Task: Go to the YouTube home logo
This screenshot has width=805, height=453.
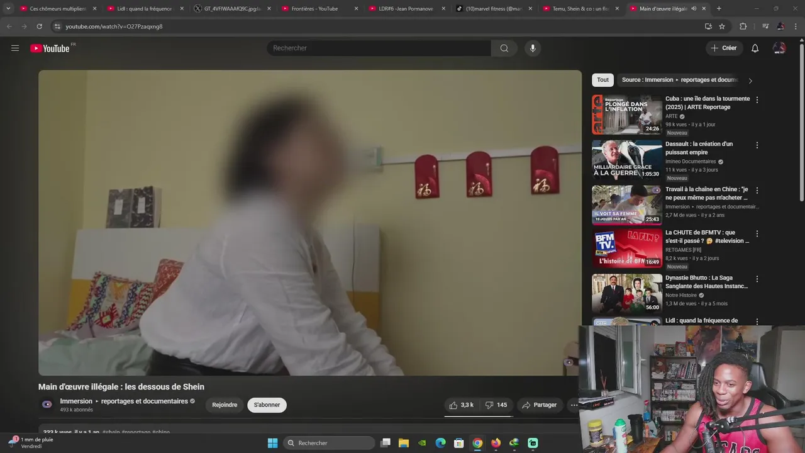Action: [x=50, y=48]
